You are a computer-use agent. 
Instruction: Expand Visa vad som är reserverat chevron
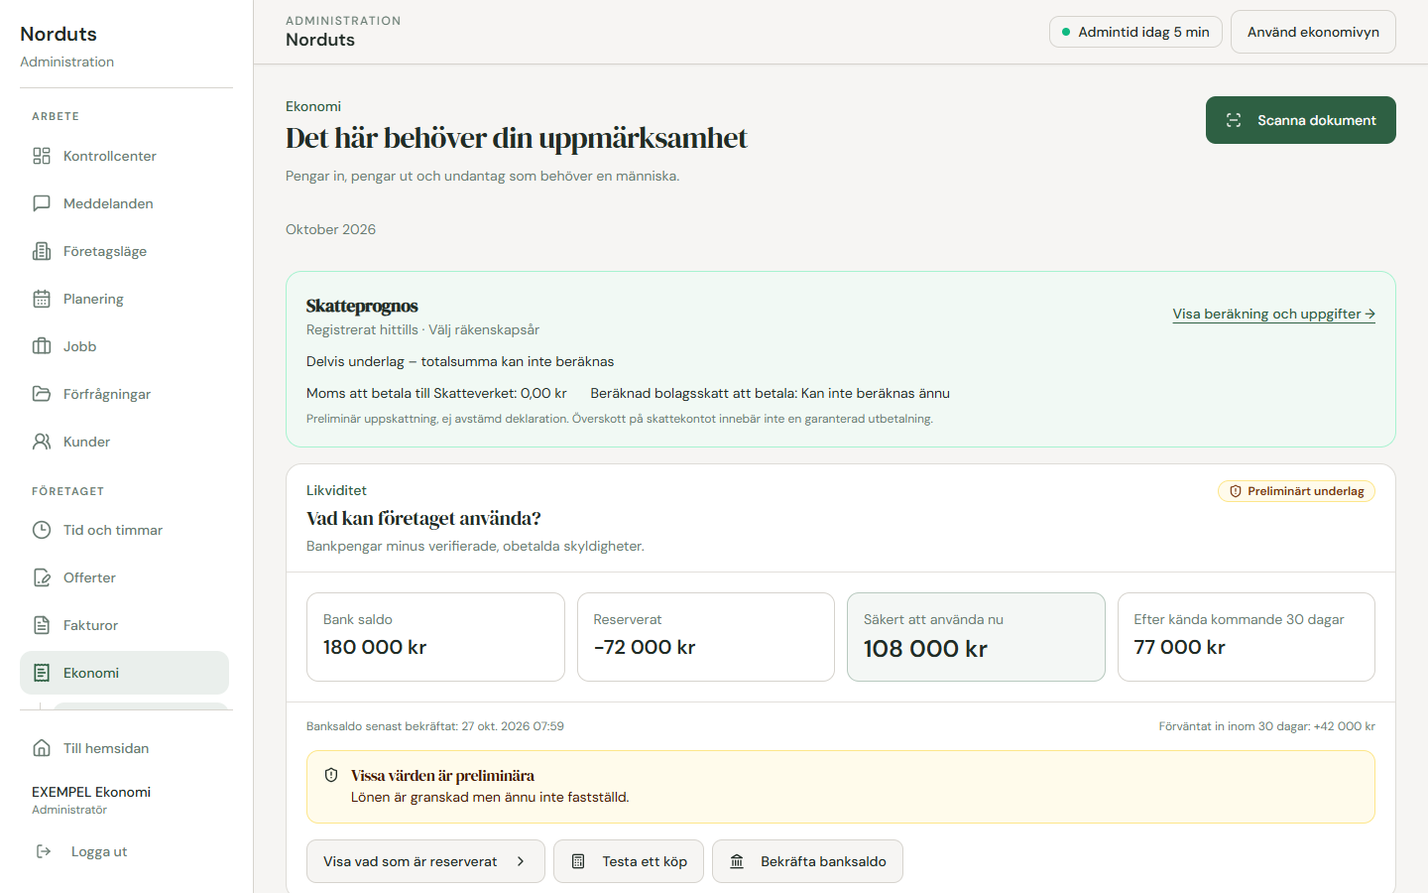pyautogui.click(x=521, y=861)
